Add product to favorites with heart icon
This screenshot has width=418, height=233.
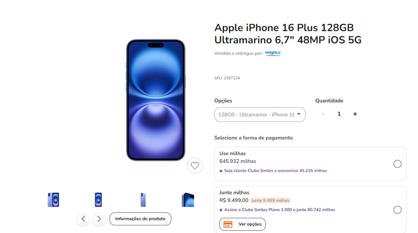(195, 165)
